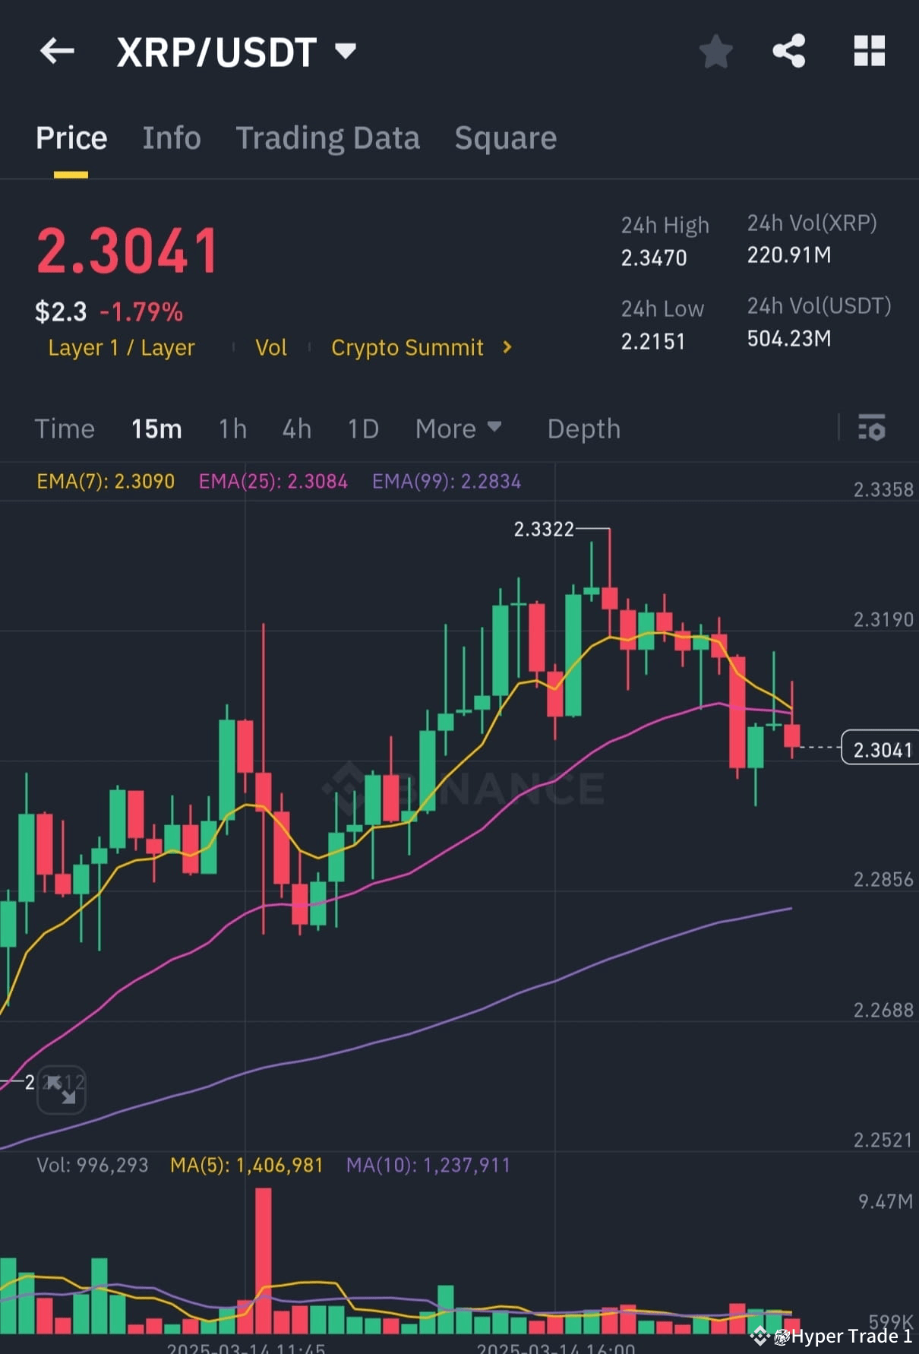This screenshot has height=1354, width=919.
Task: Toggle the EMA(7) indicator label
Action: [x=106, y=481]
